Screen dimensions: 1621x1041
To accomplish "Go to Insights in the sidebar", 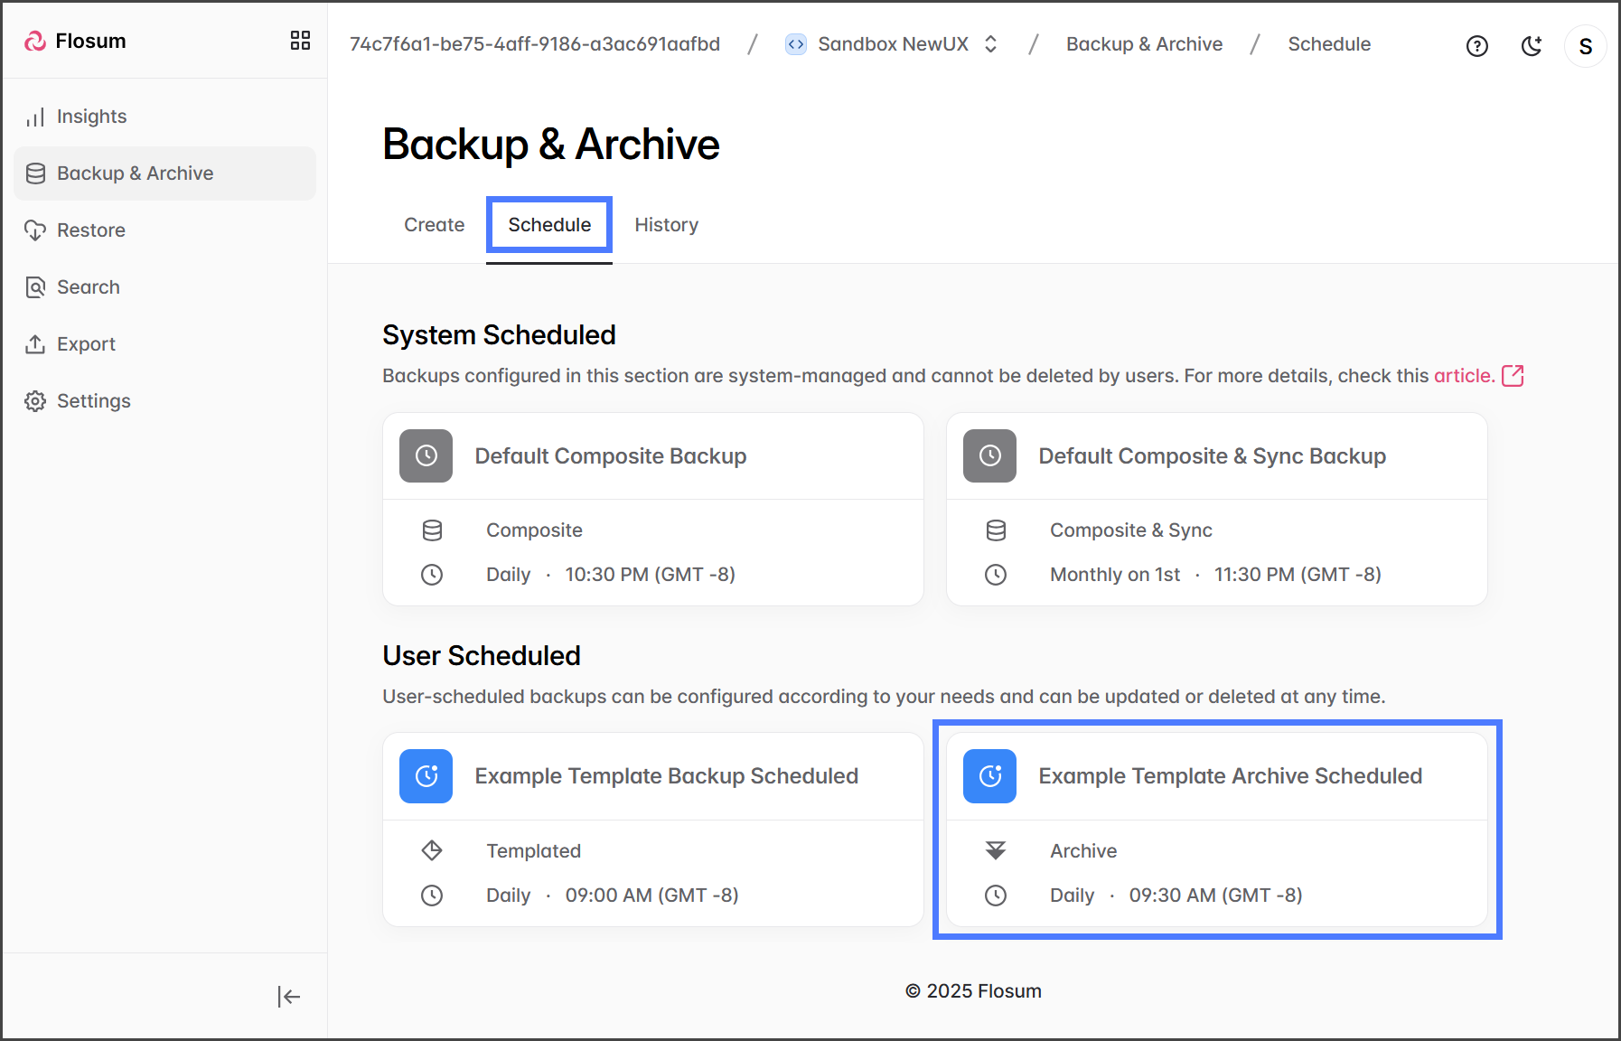I will coord(91,117).
